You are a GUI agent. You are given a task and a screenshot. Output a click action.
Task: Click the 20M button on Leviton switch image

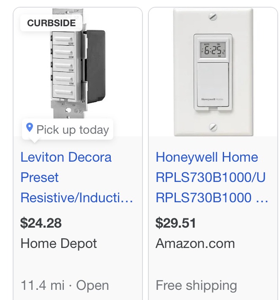tap(63, 66)
